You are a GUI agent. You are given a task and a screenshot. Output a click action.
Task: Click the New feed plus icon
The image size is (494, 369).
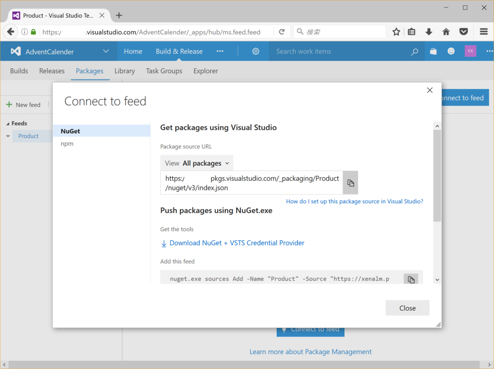coord(9,105)
